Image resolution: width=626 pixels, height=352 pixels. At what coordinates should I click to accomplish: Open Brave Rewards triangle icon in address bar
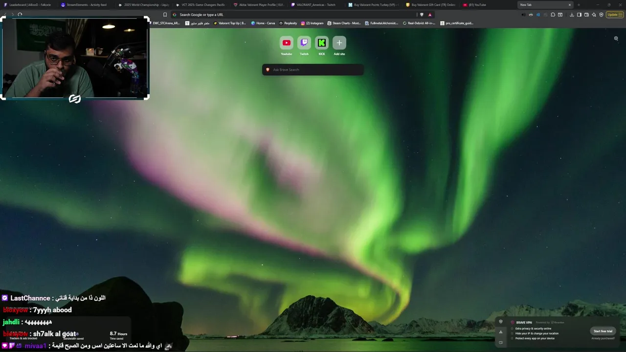[x=430, y=15]
